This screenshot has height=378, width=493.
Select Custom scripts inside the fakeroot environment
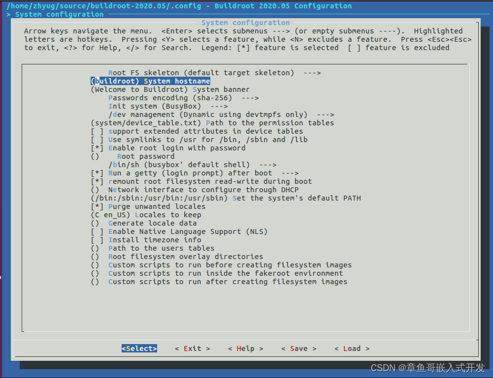217,273
